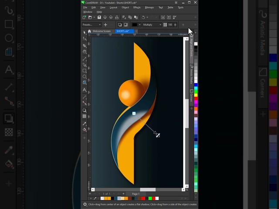This screenshot has height=209, width=279.
Task: Select the Ellipse tool
Action: point(84,77)
